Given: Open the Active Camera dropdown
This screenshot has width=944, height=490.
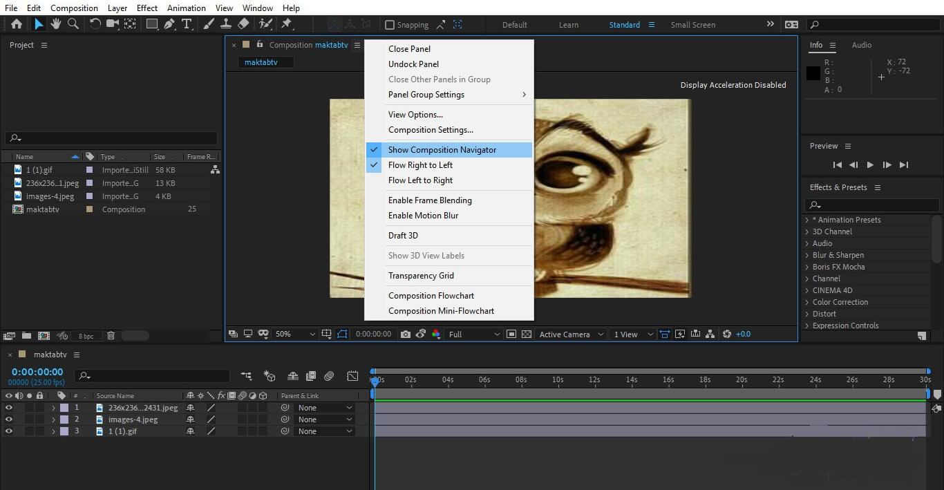Looking at the screenshot, I should (571, 334).
